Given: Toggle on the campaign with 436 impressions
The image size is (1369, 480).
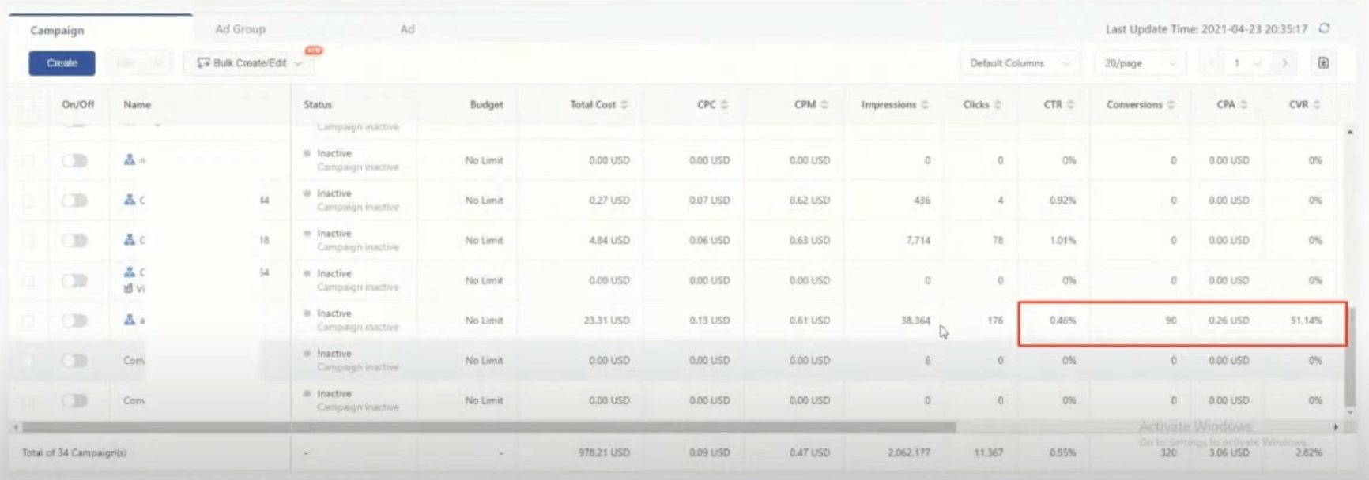Looking at the screenshot, I should pyautogui.click(x=74, y=201).
